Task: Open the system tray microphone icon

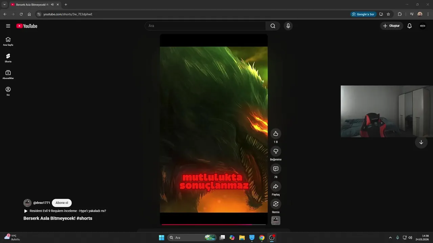Action: point(397,238)
